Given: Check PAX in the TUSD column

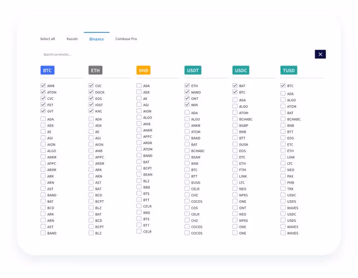Looking at the screenshot, I should click(x=283, y=176).
